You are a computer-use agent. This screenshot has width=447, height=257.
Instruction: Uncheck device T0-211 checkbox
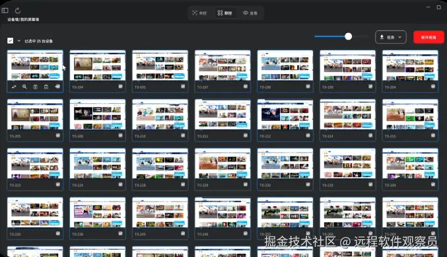point(246,135)
